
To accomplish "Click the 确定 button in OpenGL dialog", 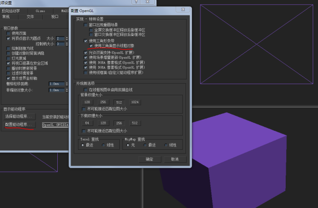I will pyautogui.click(x=149, y=159).
